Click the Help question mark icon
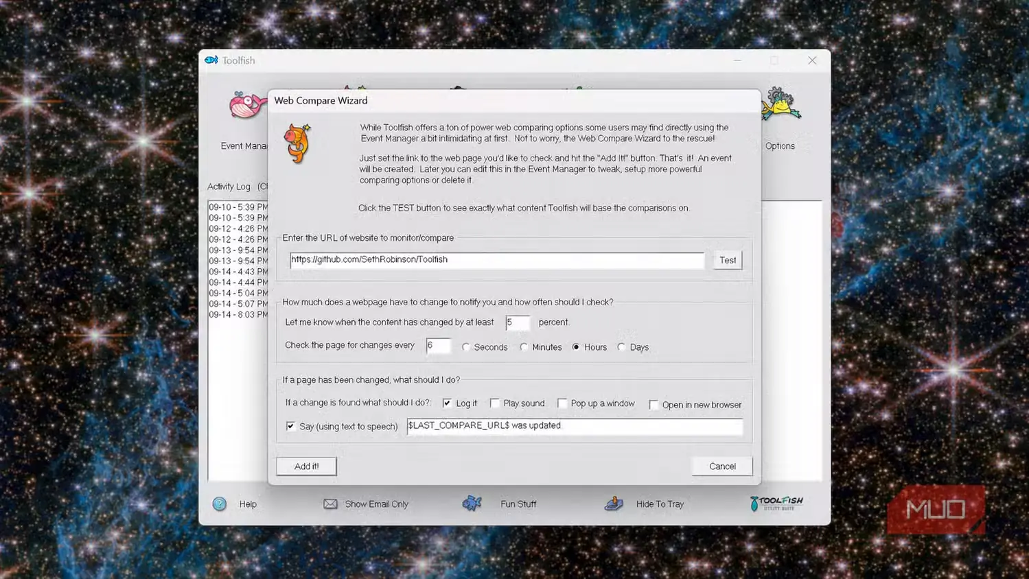Image resolution: width=1029 pixels, height=579 pixels. (220, 504)
